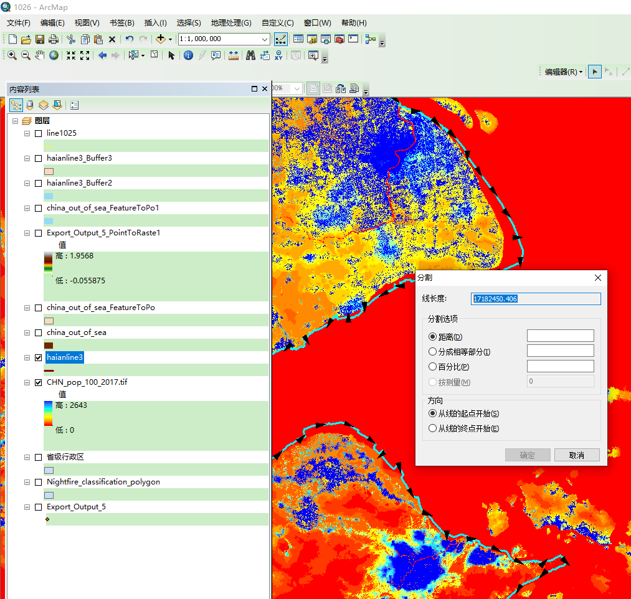The width and height of the screenshot is (631, 599).
Task: Click the Fixed Zoom Out icon
Action: click(x=85, y=55)
